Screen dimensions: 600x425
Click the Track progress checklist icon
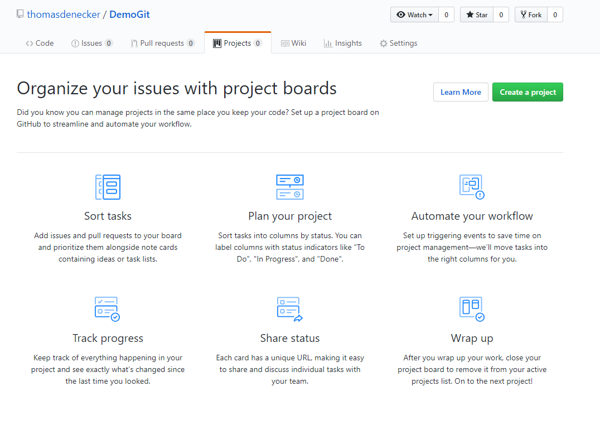(x=108, y=309)
